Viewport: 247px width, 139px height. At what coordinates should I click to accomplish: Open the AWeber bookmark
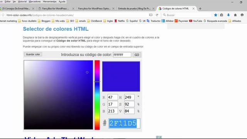tap(167, 21)
